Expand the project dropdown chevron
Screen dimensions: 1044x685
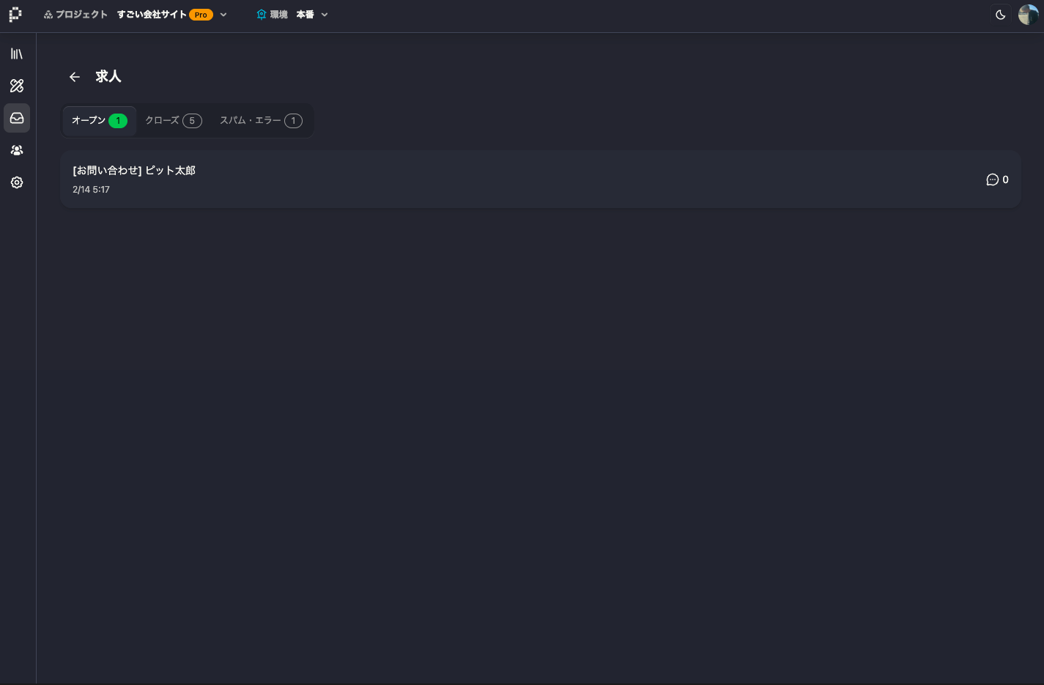tap(223, 15)
